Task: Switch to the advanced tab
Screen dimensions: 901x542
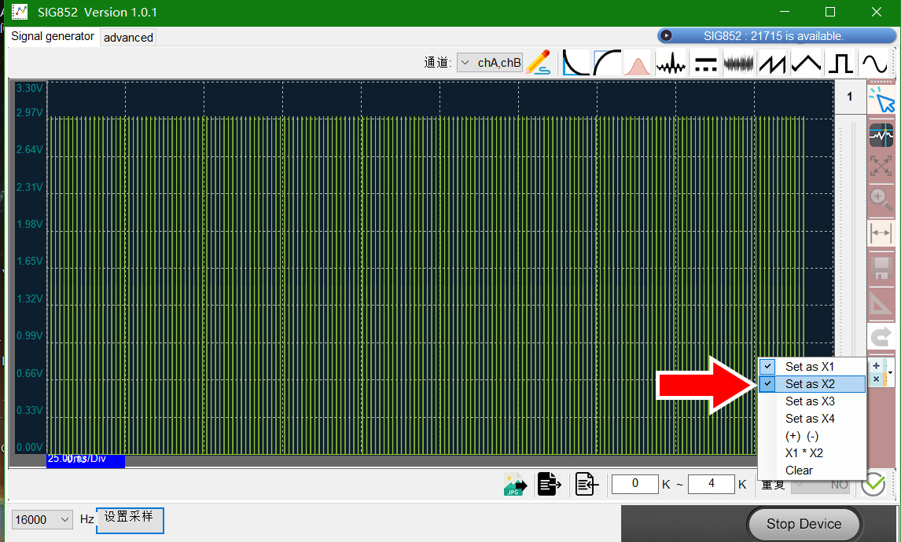Action: (128, 38)
